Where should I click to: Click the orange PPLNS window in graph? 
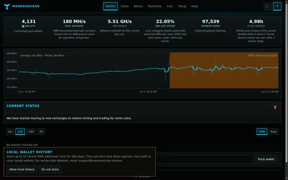point(224,70)
